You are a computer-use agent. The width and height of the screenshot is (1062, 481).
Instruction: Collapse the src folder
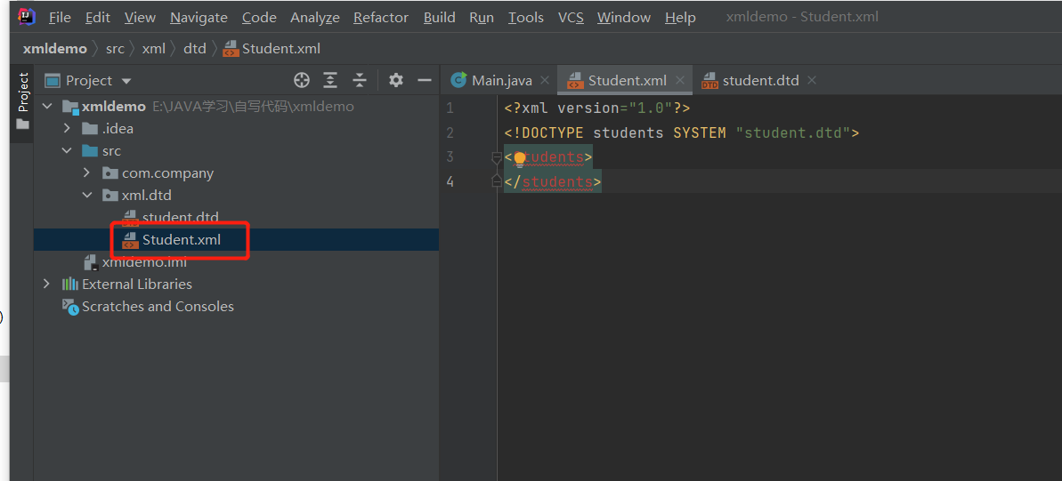pyautogui.click(x=67, y=150)
